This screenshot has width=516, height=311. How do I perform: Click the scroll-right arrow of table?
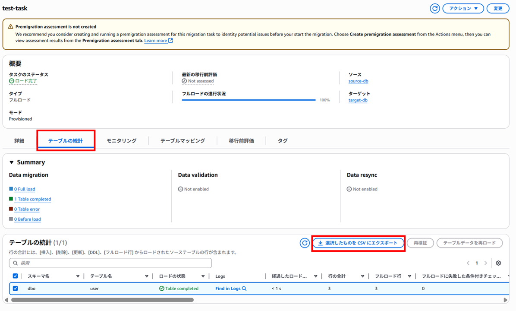click(x=506, y=300)
